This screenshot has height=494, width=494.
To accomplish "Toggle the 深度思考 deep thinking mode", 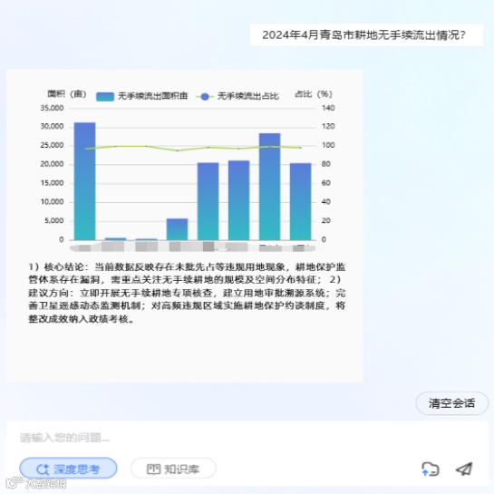I will coord(68,469).
